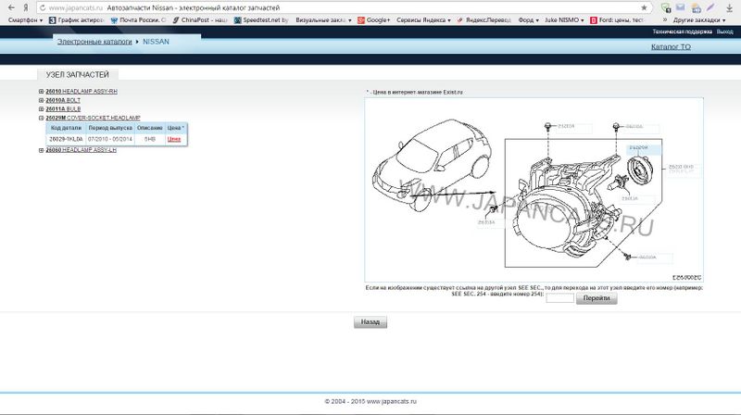This screenshot has height=415, width=741.
Task: Select the 5HB description cell
Action: point(150,140)
